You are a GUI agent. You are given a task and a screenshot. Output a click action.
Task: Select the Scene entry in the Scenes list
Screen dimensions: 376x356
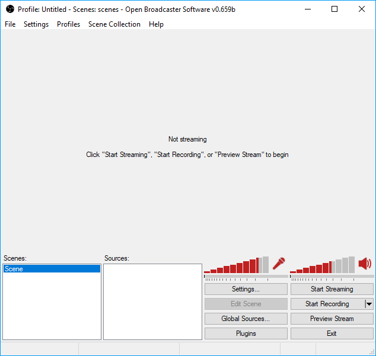coord(52,269)
